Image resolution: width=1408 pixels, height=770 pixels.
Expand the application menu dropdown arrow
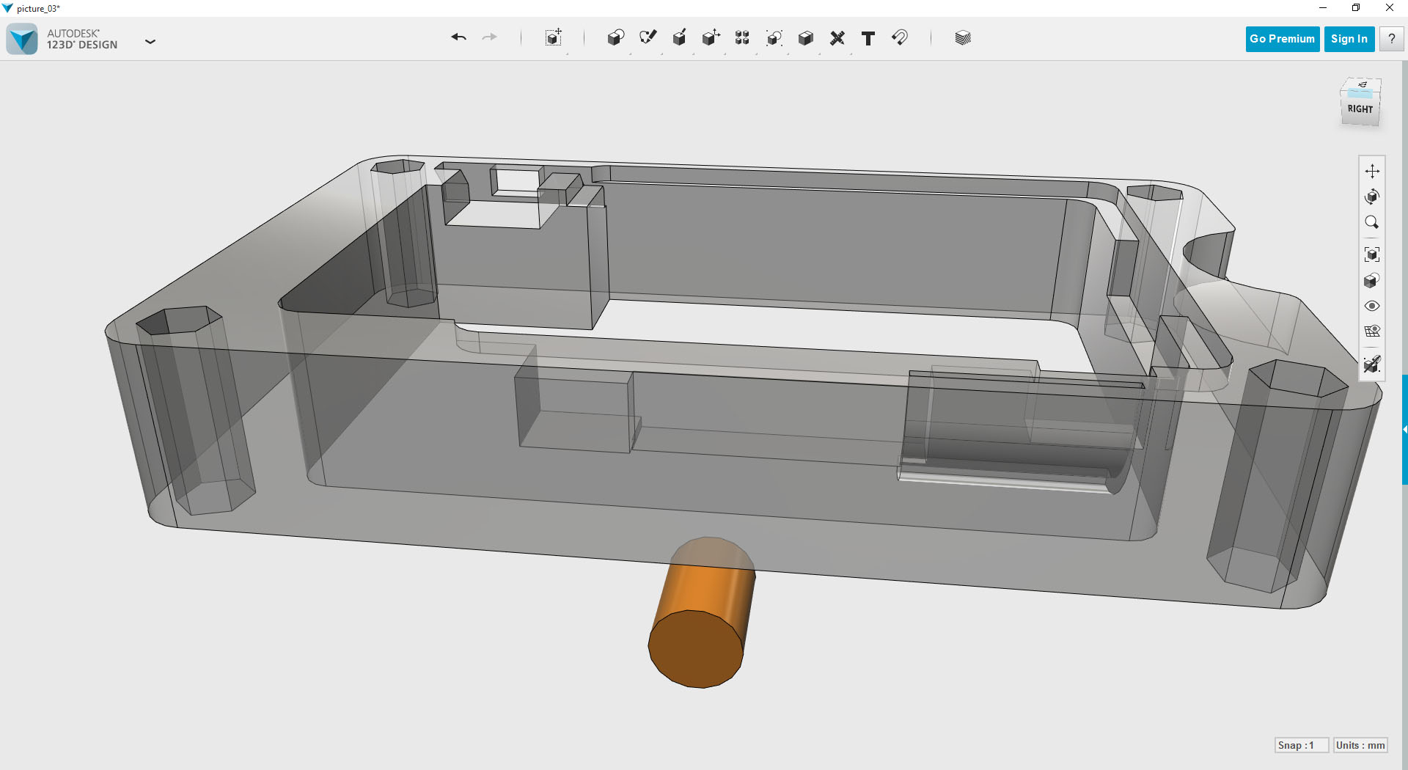(150, 42)
